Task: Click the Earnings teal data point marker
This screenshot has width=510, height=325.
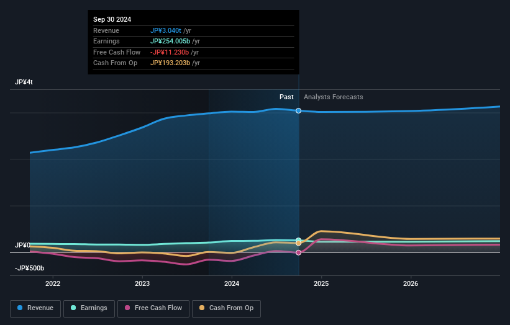Action: coord(298,240)
